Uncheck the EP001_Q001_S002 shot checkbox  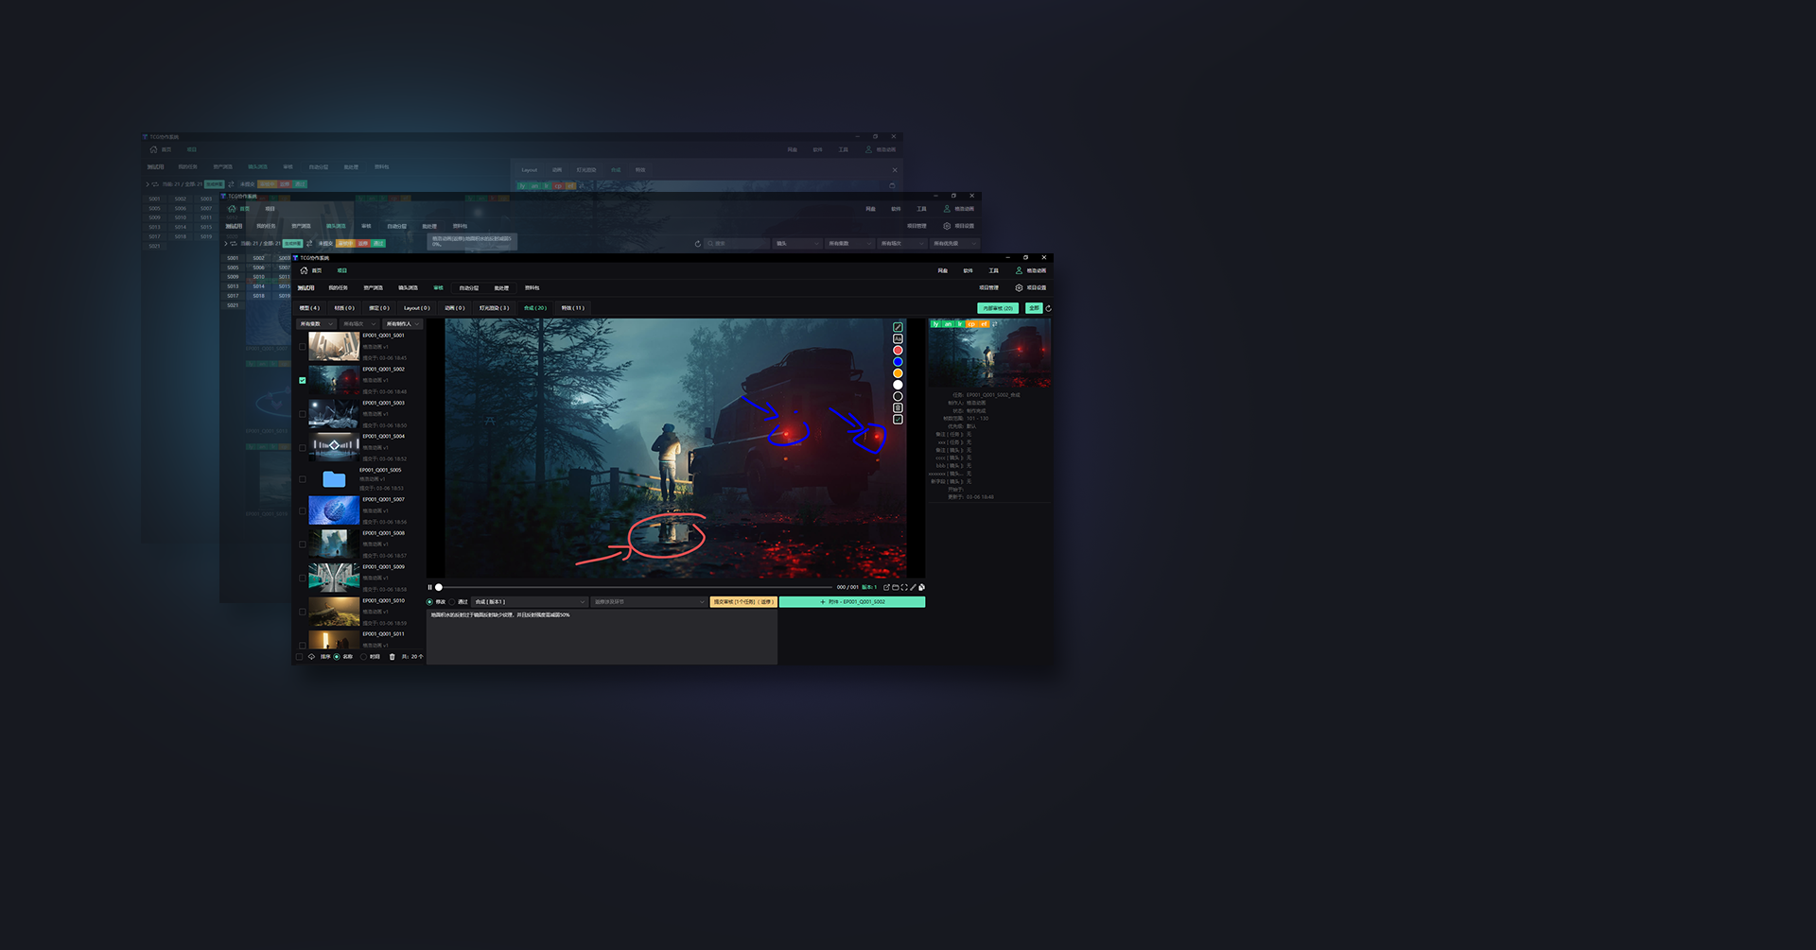(x=303, y=380)
